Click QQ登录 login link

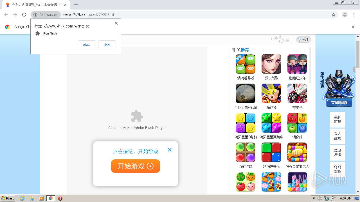(x=337, y=169)
